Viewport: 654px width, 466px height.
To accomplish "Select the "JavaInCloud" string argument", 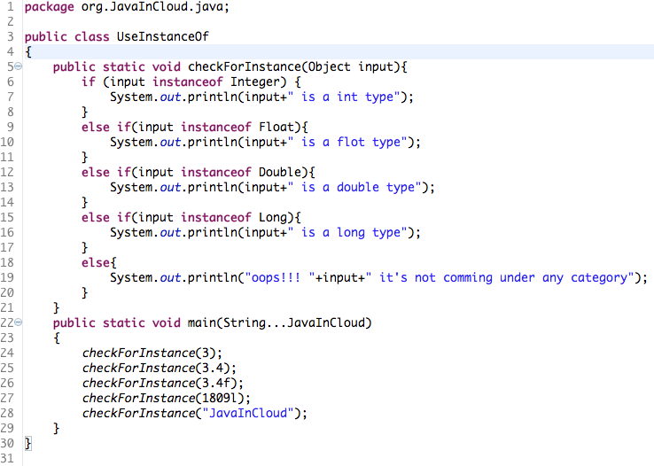I will click(x=248, y=413).
